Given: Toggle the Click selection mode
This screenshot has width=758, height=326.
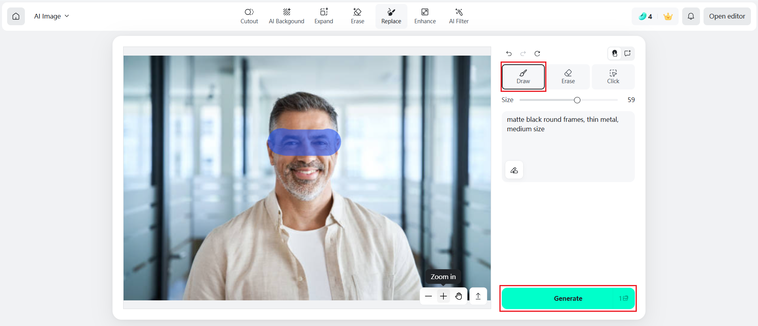Looking at the screenshot, I should tap(613, 77).
